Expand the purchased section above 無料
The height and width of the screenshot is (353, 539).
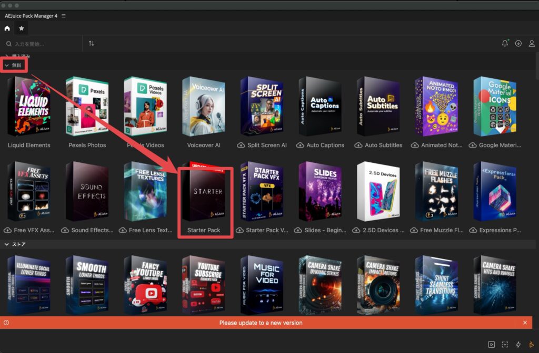(x=7, y=56)
